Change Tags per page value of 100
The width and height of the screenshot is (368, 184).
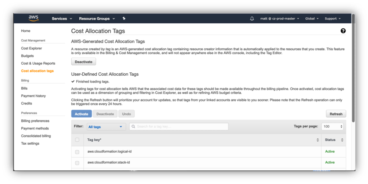coord(332,126)
